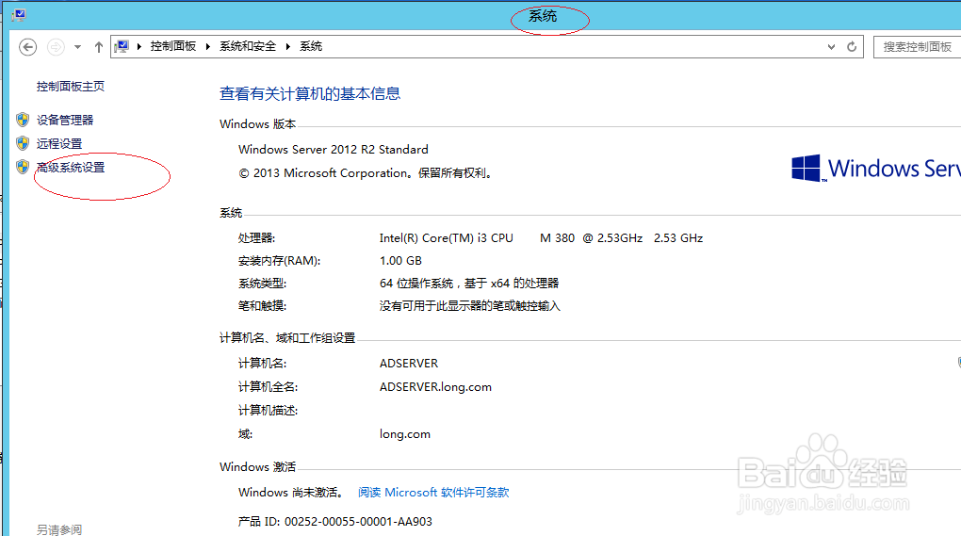
Task: Click shield icon beside 高级系统设置
Action: pyautogui.click(x=23, y=167)
